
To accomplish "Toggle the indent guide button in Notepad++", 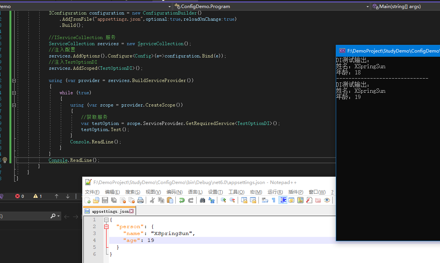I will (x=283, y=200).
